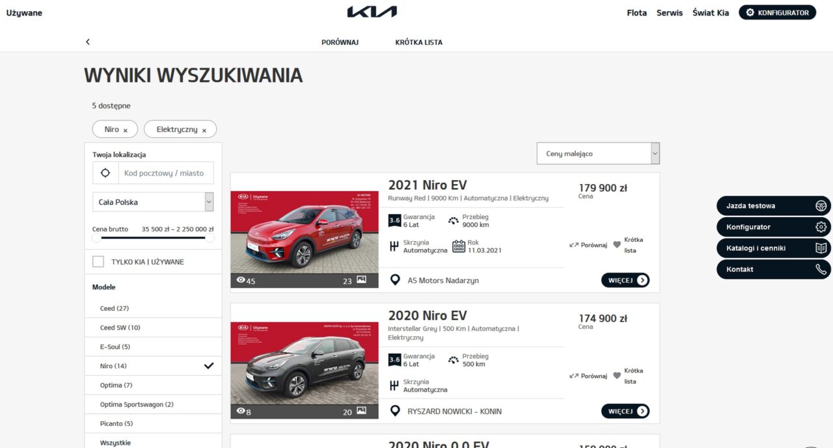Screen dimensions: 833x448
Task: Open the Cała Polska region dropdown
Action: 153,202
